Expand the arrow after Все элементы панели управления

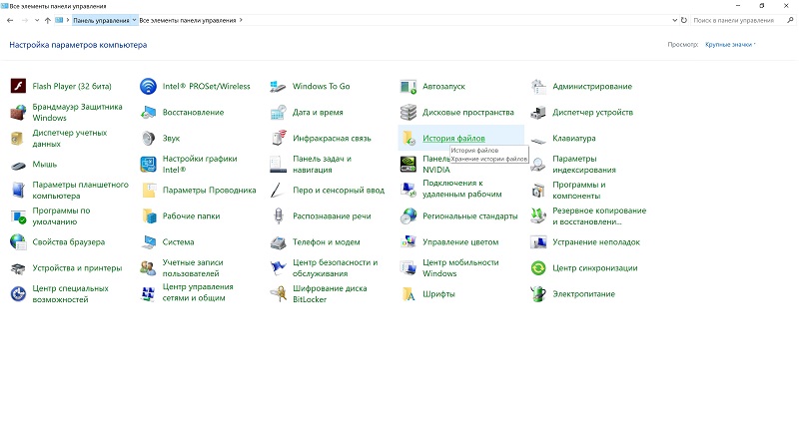pyautogui.click(x=241, y=20)
